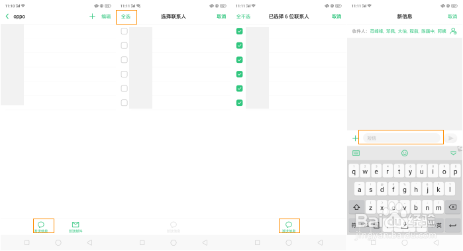Viewport: 463px width, 251px height.
Task: Tap recents square on 选择联系人 screen nav bar
Action: click(142, 242)
